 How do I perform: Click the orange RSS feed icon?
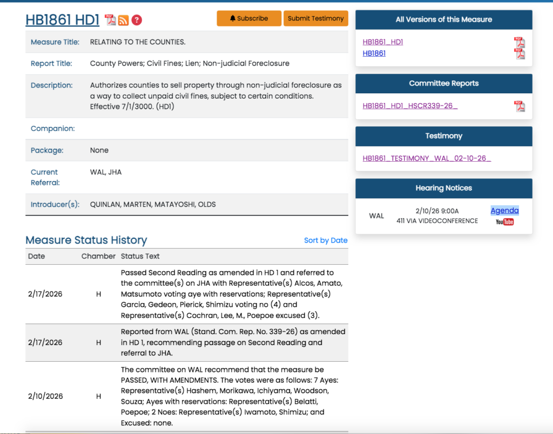124,20
